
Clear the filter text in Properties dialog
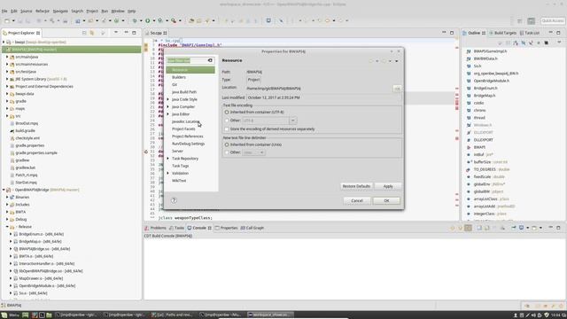(210, 60)
